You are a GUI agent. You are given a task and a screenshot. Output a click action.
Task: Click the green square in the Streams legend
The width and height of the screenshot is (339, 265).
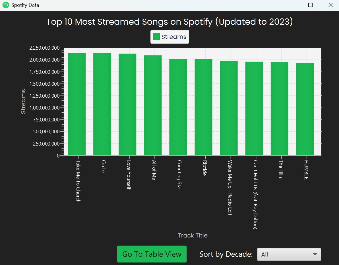156,37
